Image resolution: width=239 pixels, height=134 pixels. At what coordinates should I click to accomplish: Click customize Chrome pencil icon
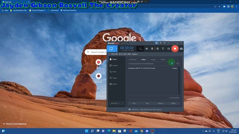tap(235, 124)
